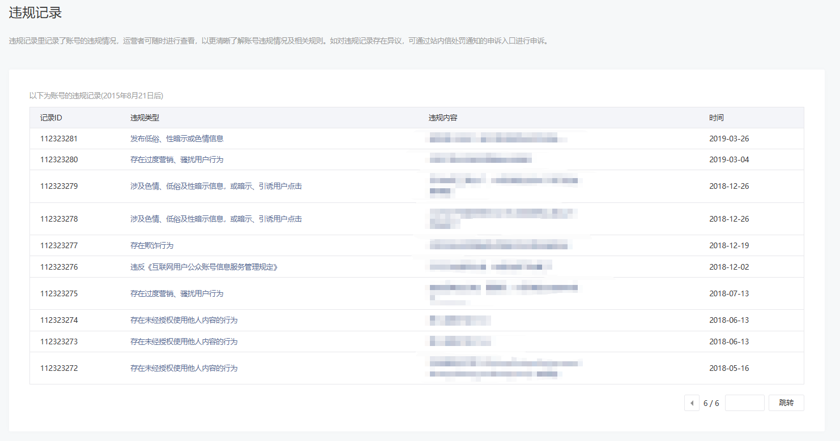Screen dimensions: 840x441
Task: Click the 违规内容 column header
Action: coord(443,118)
